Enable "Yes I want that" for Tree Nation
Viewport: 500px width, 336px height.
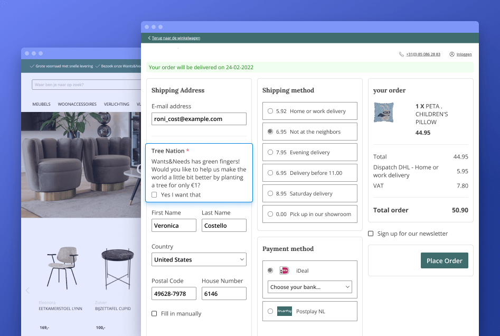[154, 194]
